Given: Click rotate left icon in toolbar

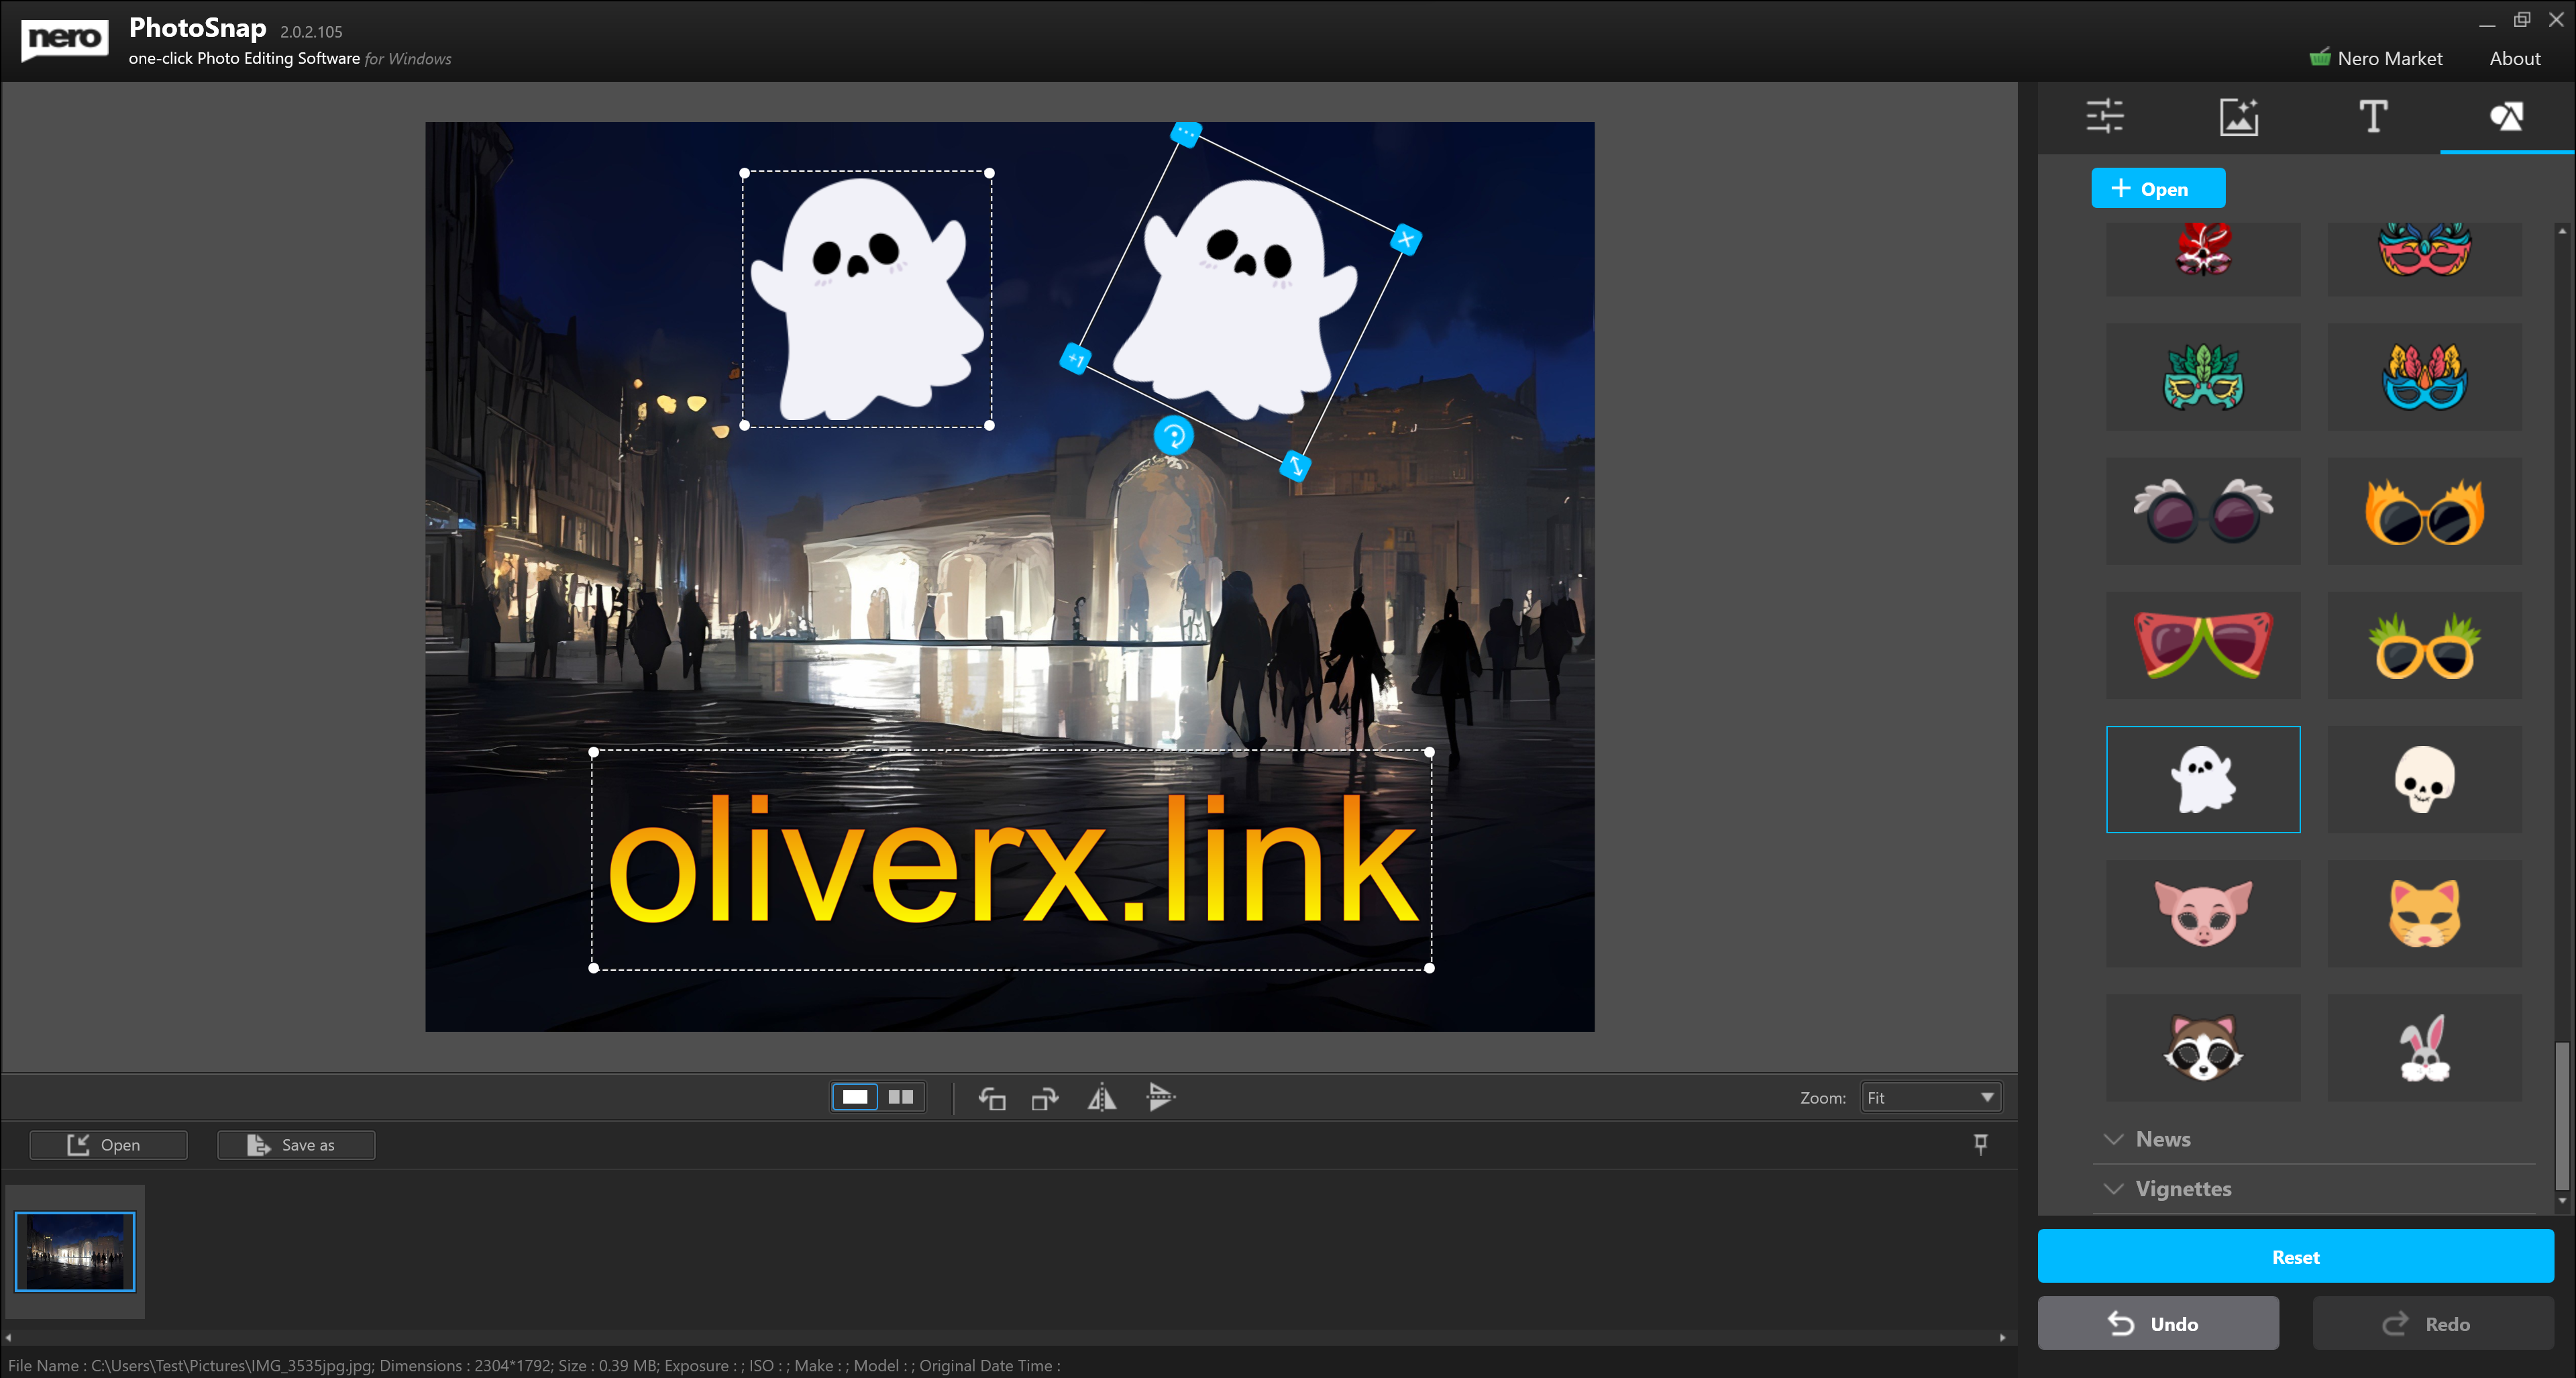Looking at the screenshot, I should coord(991,1098).
